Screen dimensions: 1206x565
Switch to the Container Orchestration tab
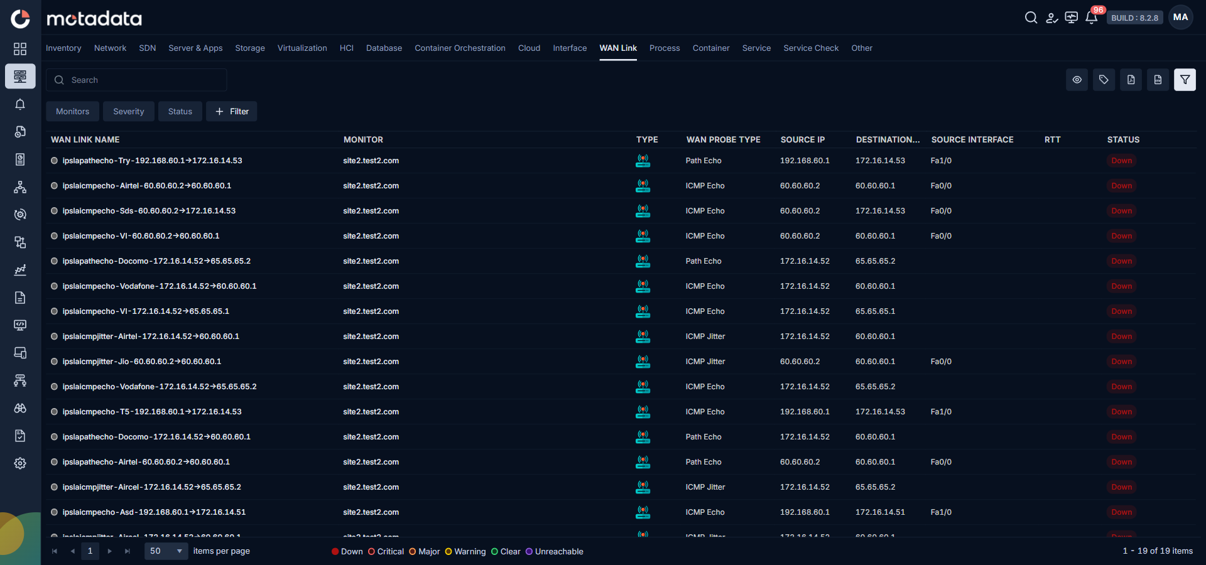[460, 48]
